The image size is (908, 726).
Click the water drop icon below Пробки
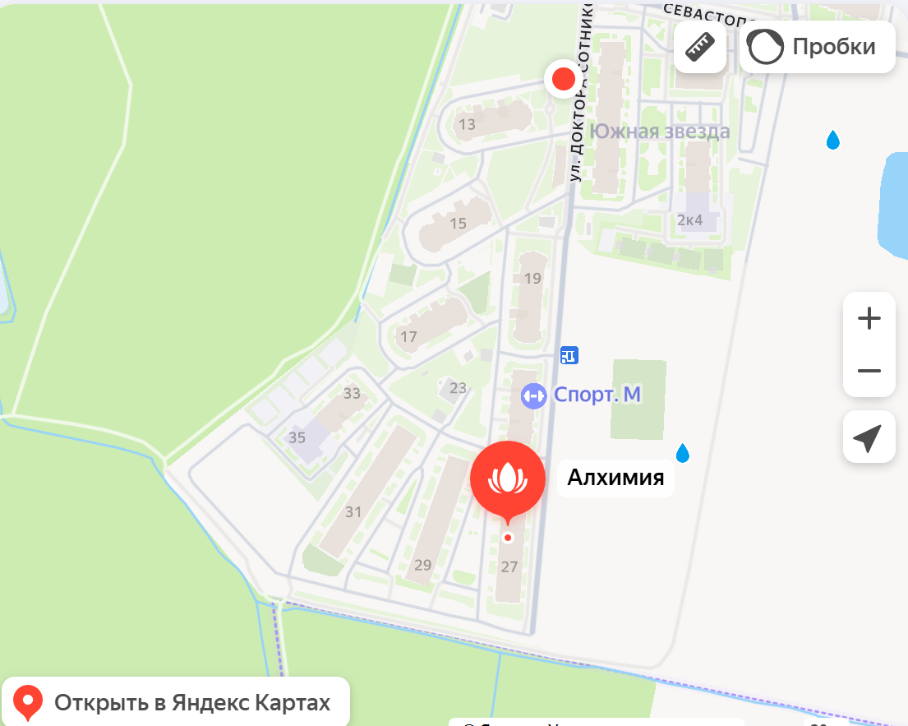coord(832,140)
